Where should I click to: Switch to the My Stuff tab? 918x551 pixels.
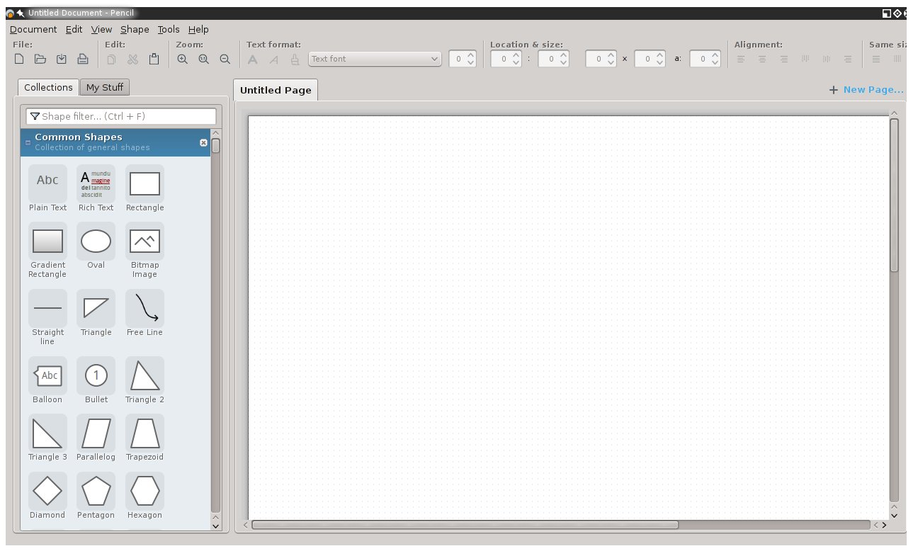[x=105, y=88]
